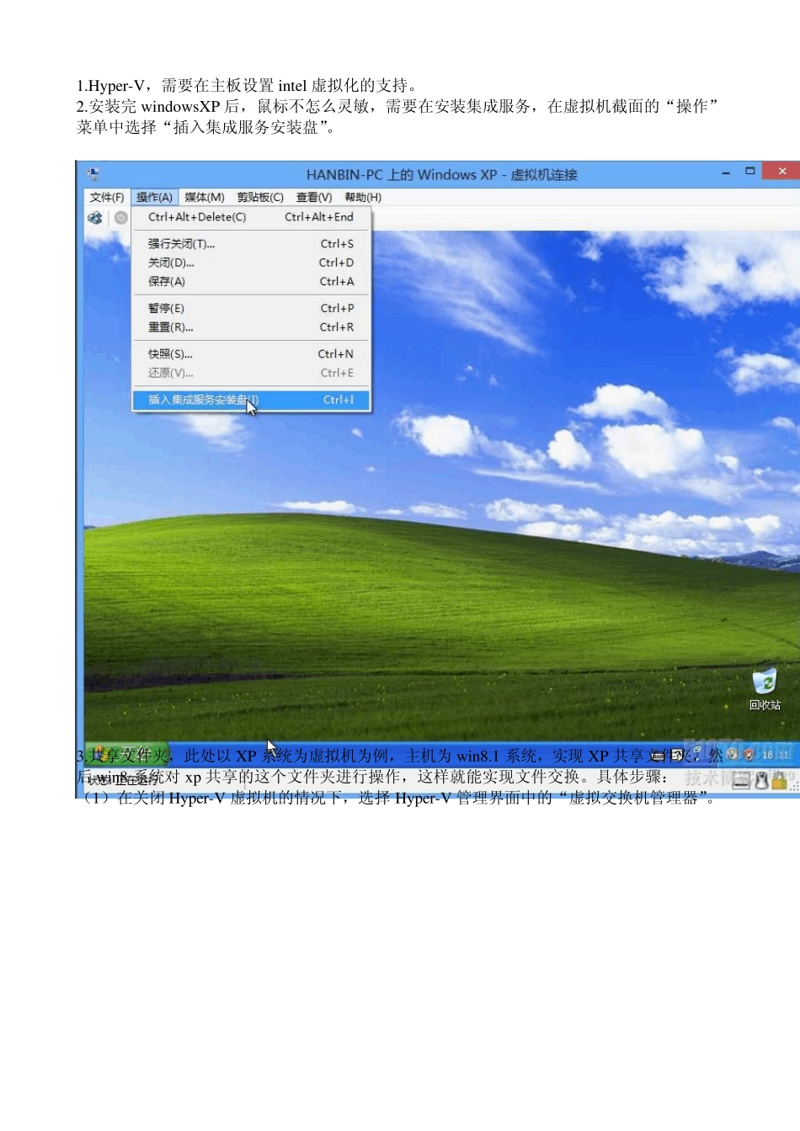Click the XP Start button
Image resolution: width=800 pixels, height=1131 pixels.
click(126, 755)
